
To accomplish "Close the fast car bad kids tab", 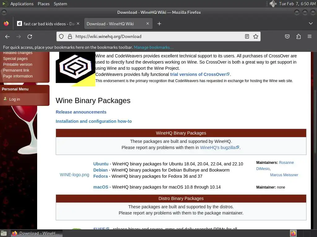I will coord(78,23).
